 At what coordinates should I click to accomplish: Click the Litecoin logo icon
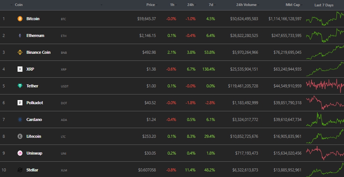(20, 136)
